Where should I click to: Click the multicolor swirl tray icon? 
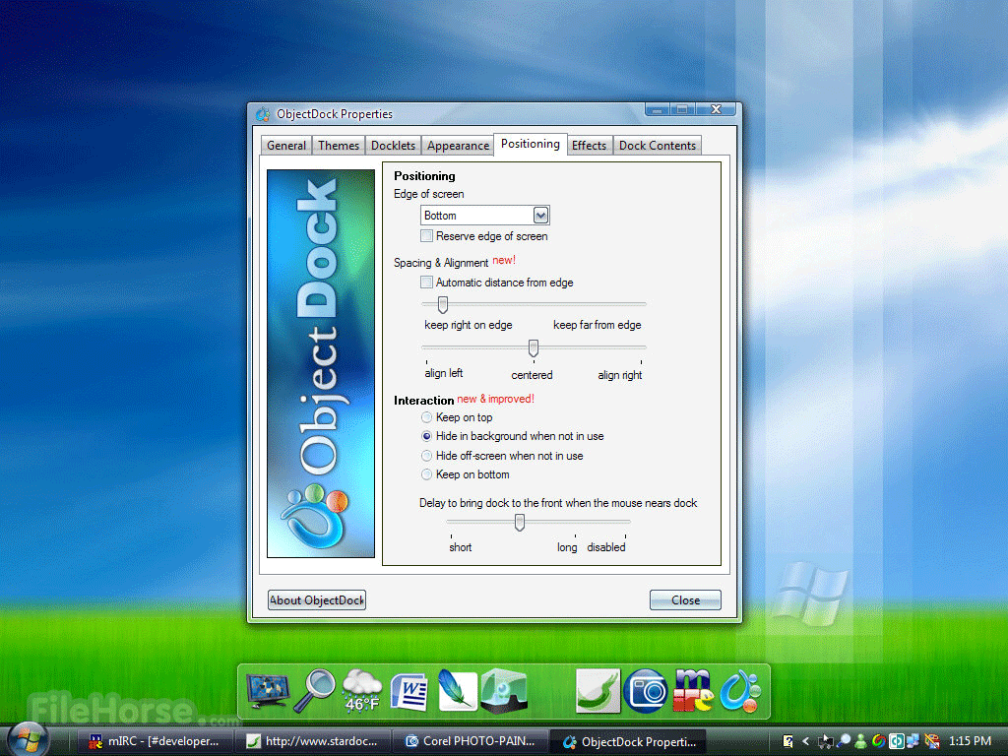tap(879, 741)
